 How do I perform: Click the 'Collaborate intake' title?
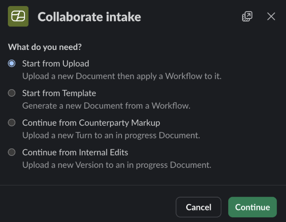(x=89, y=17)
